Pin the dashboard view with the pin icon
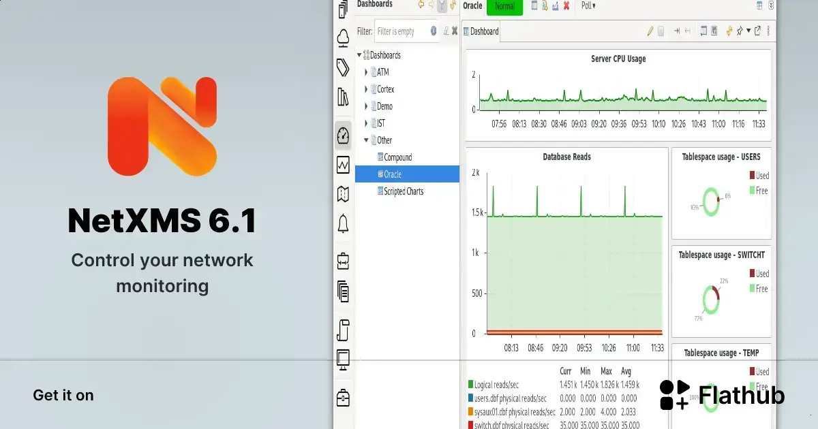The height and width of the screenshot is (429, 818). [739, 31]
